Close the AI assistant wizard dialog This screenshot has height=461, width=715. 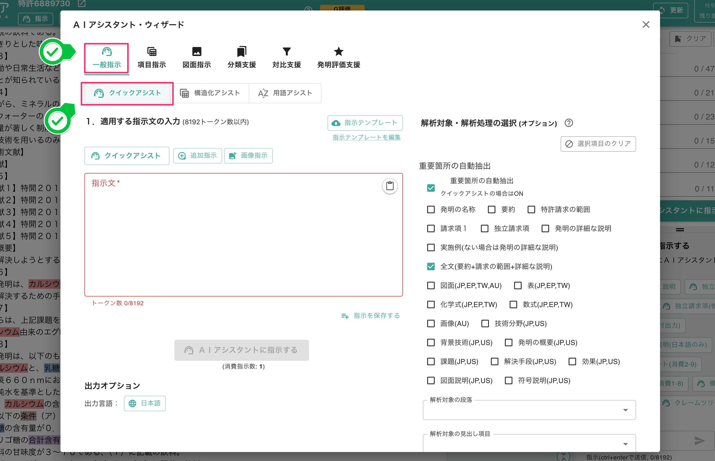click(646, 24)
